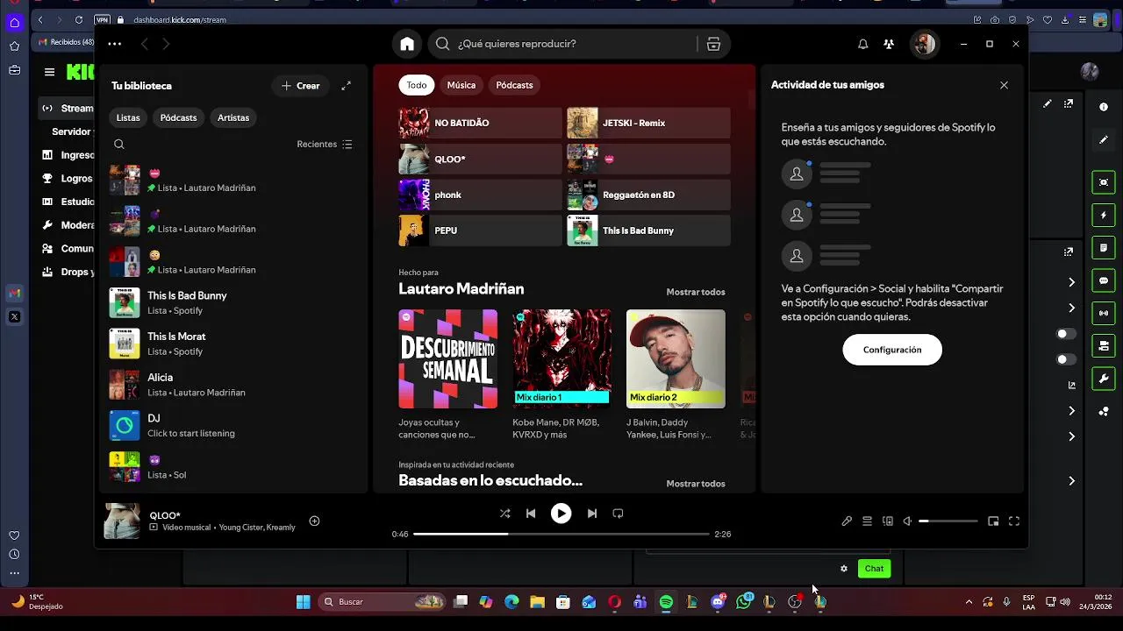Toggle repeat mode
This screenshot has height=631, width=1123.
[x=618, y=514]
